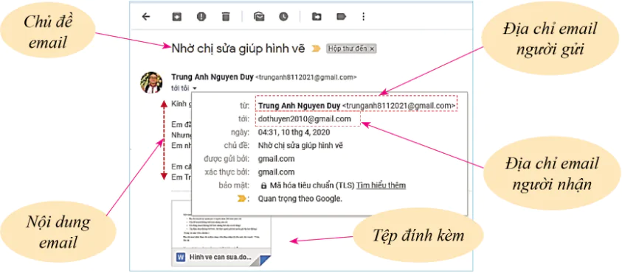The image size is (622, 273).
Task: Select sender email in từ row
Action: click(x=398, y=106)
